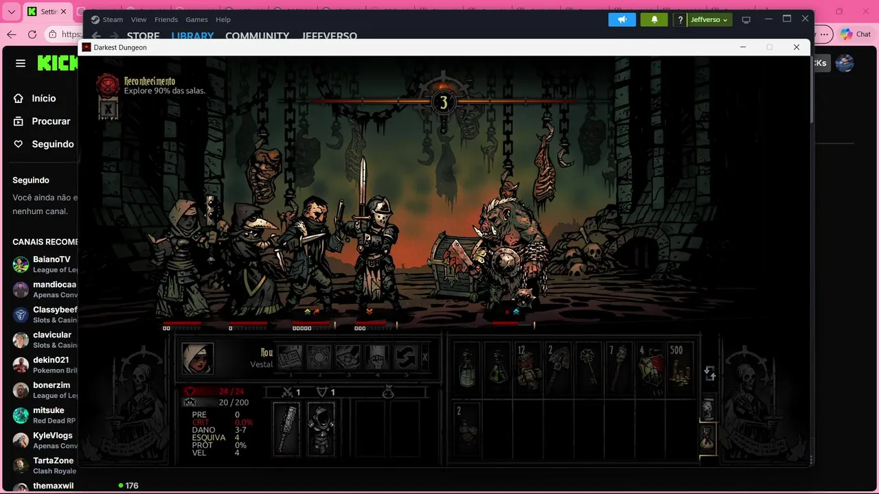This screenshot has height=494, width=879.
Task: Click the Vestal's 24/24 health bar
Action: coord(216,391)
